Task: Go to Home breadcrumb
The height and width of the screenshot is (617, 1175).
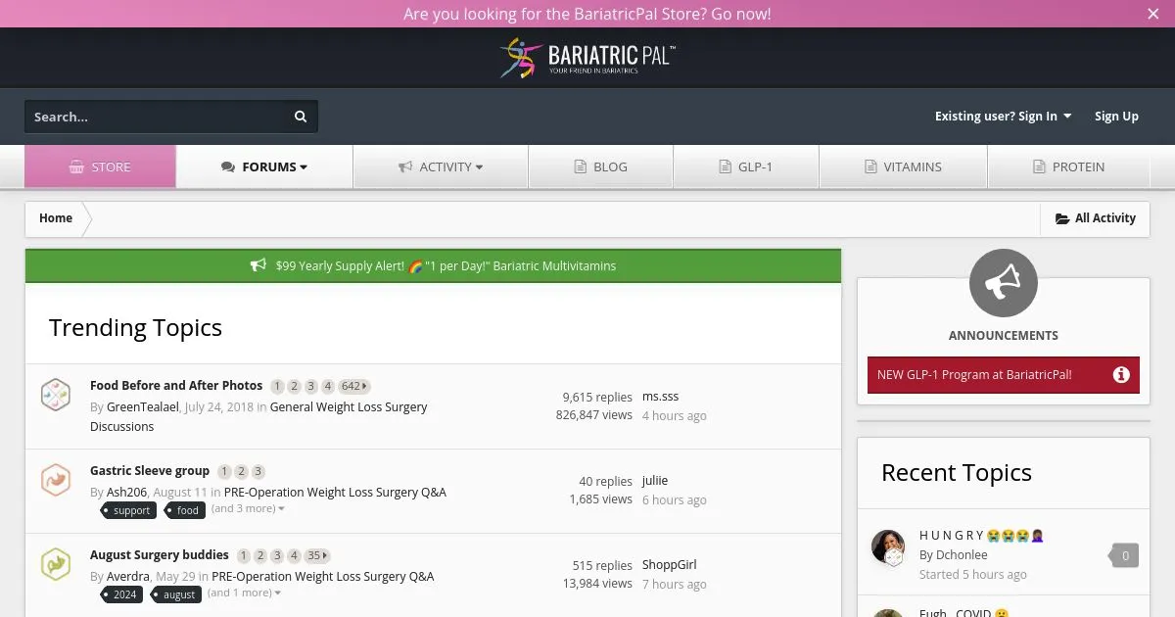Action: pyautogui.click(x=56, y=218)
